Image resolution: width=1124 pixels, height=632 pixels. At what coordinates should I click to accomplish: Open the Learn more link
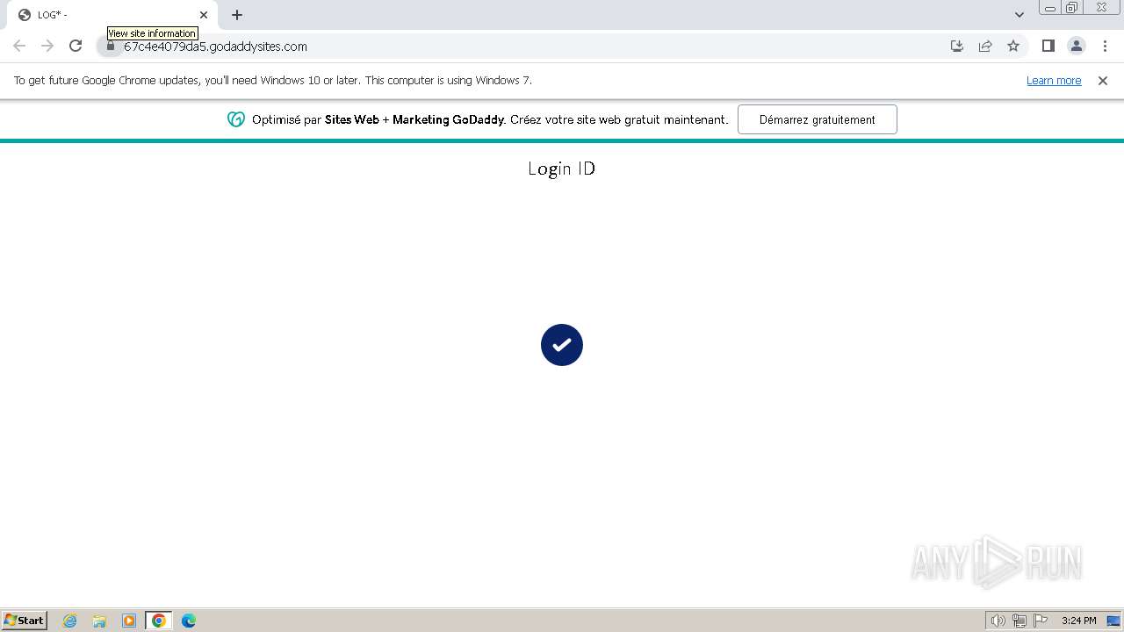pos(1054,80)
